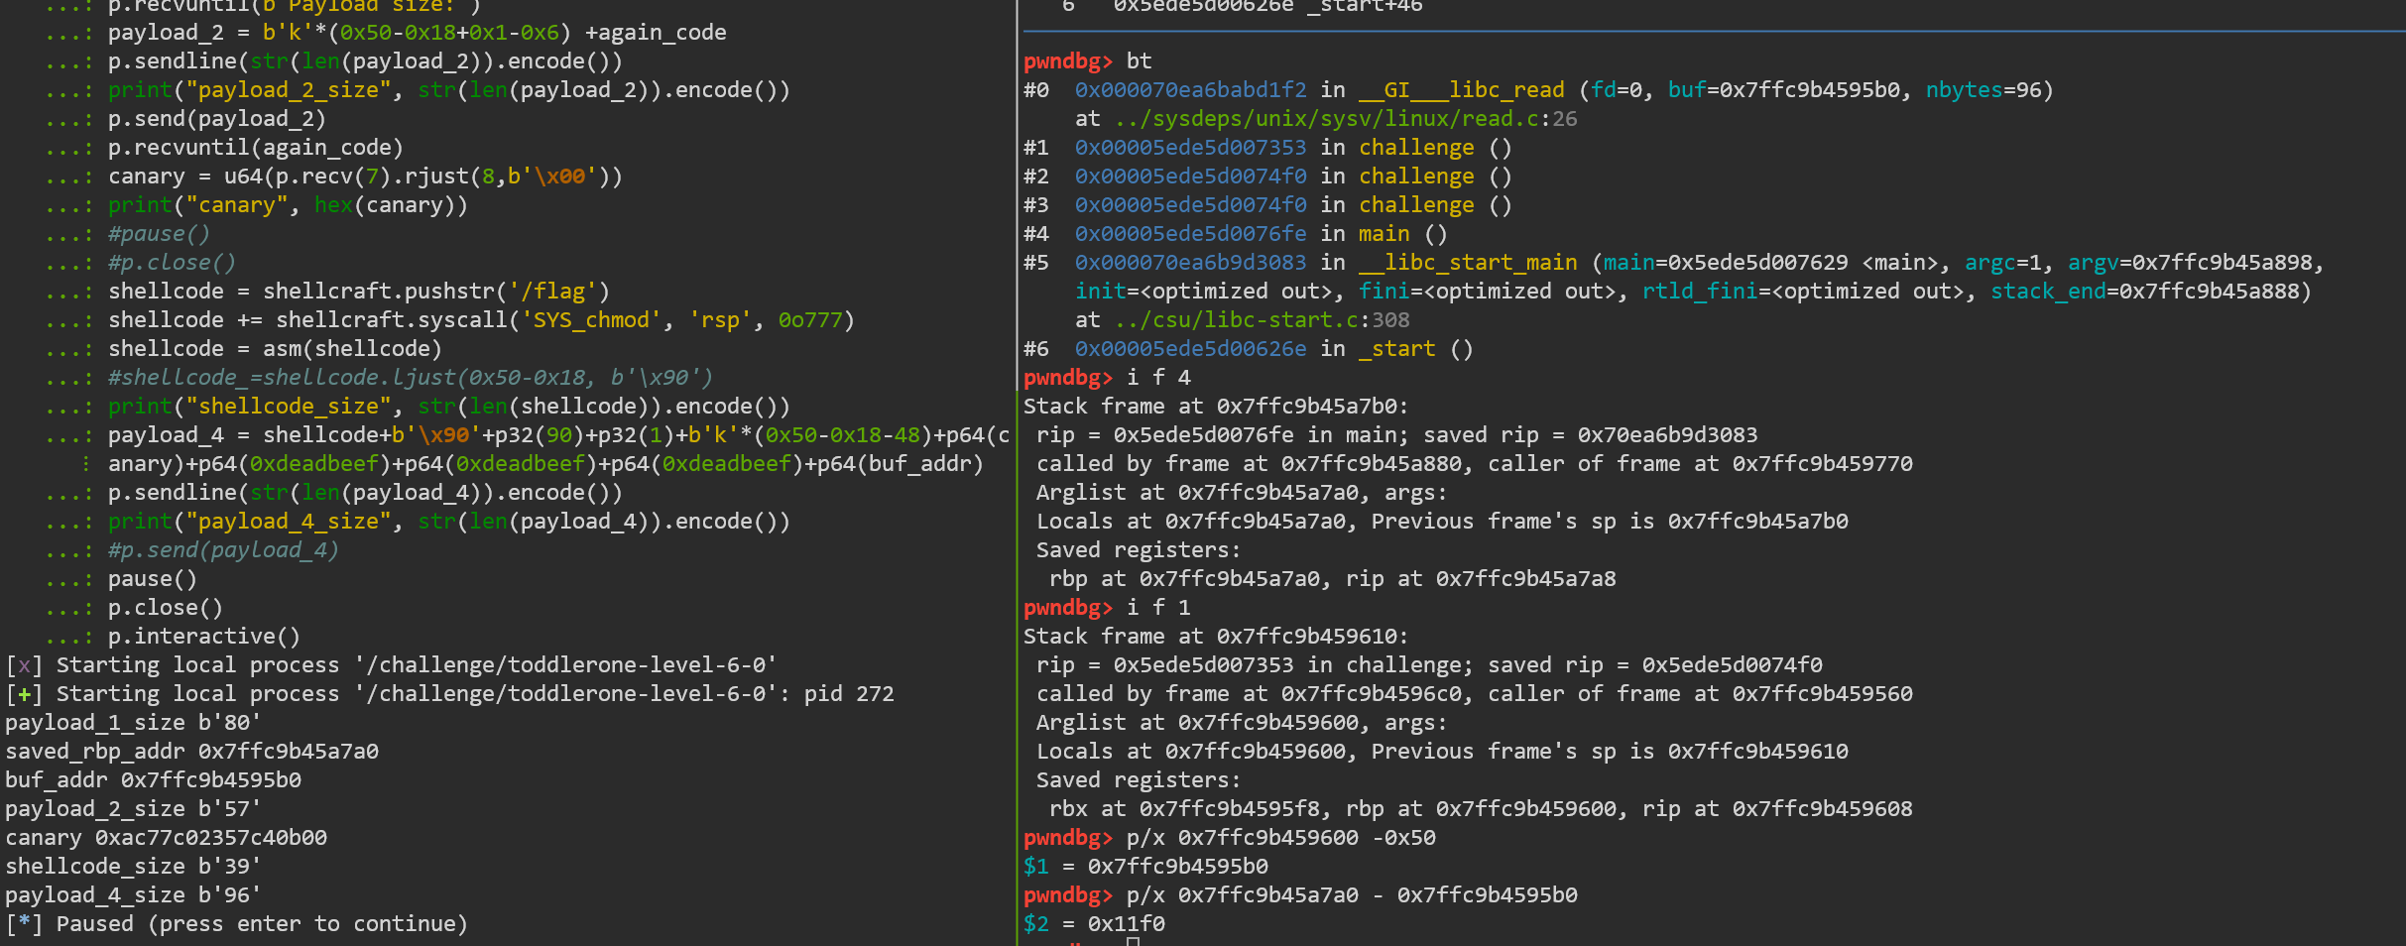This screenshot has height=946, width=2406.
Task: Click backtrace frame #5 __libc_start_main
Action: (1673, 263)
